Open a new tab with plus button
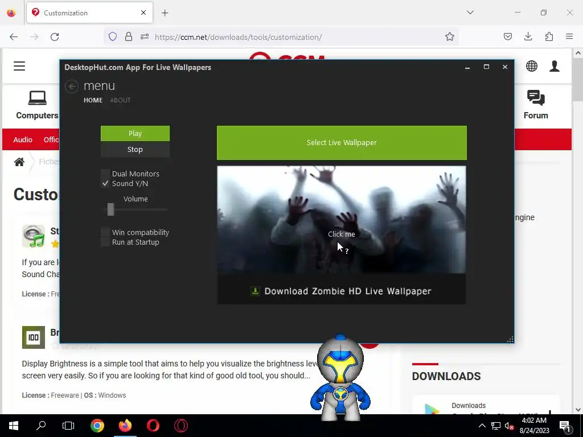This screenshot has width=583, height=437. coord(165,13)
